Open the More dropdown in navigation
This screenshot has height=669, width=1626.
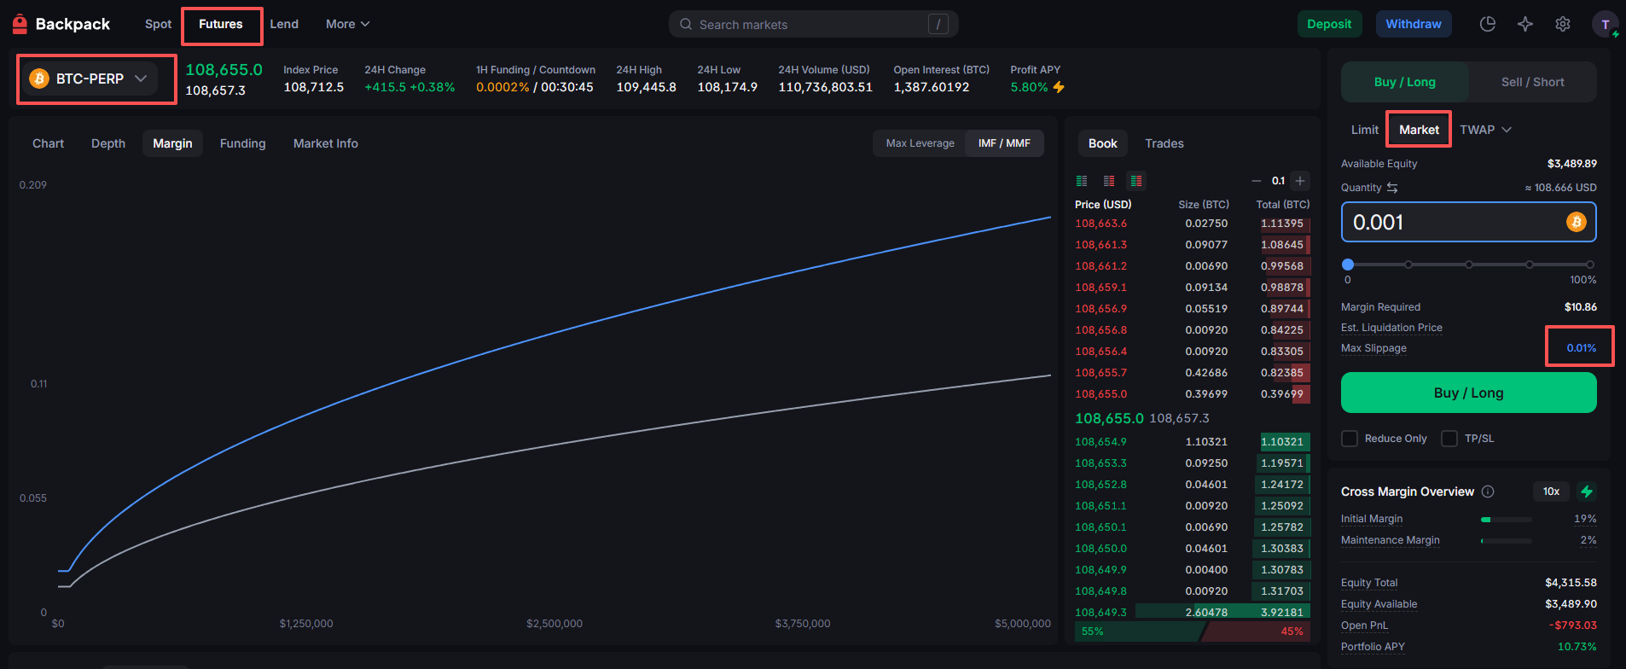point(347,24)
